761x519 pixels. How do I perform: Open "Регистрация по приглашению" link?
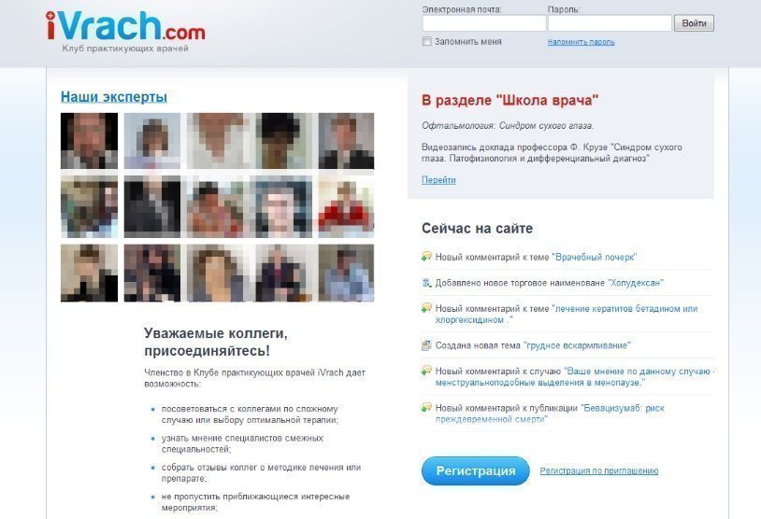tap(599, 470)
